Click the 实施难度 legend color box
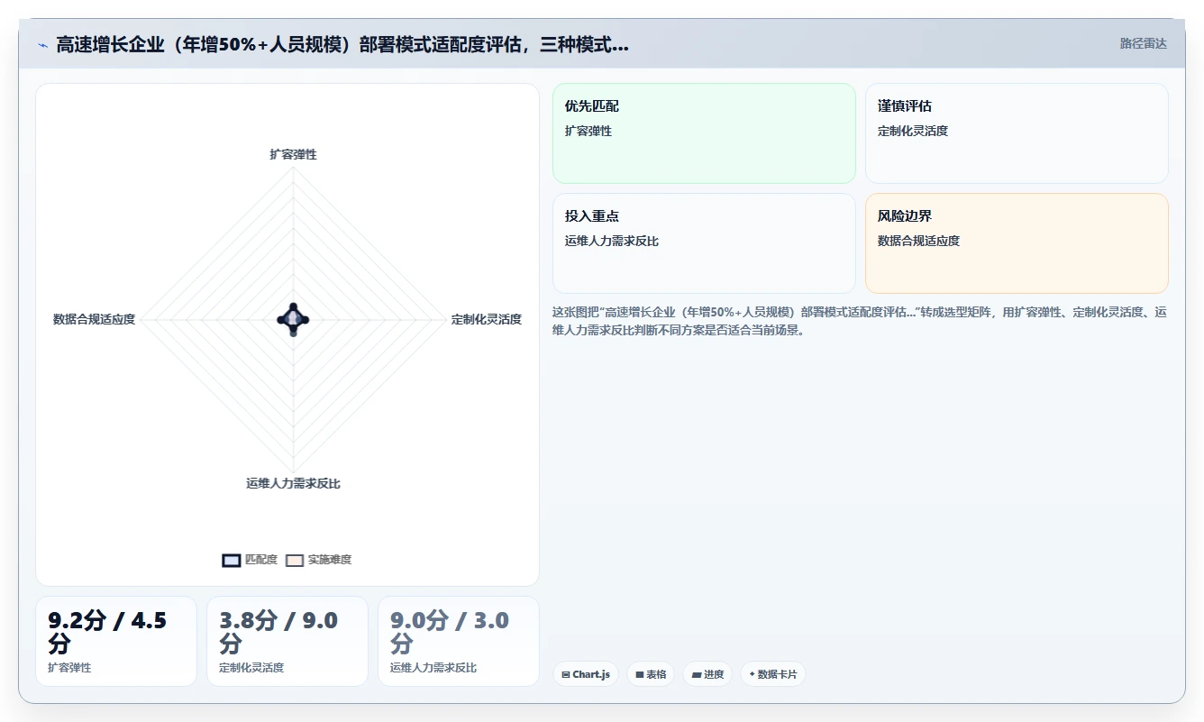The width and height of the screenshot is (1204, 722). coord(295,560)
